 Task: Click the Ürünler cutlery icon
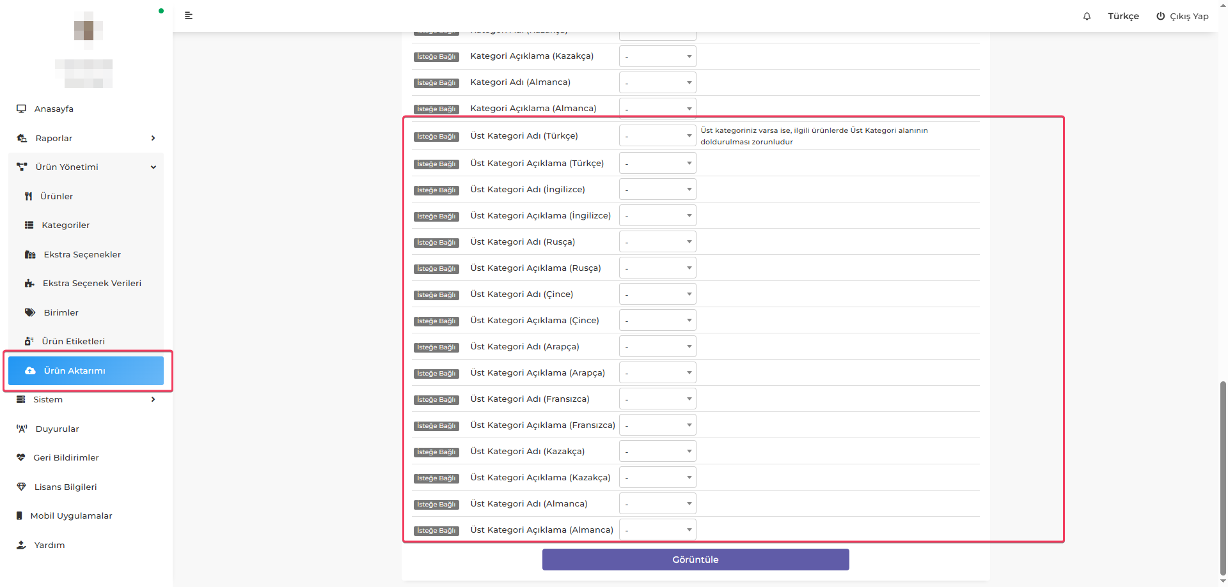[28, 196]
